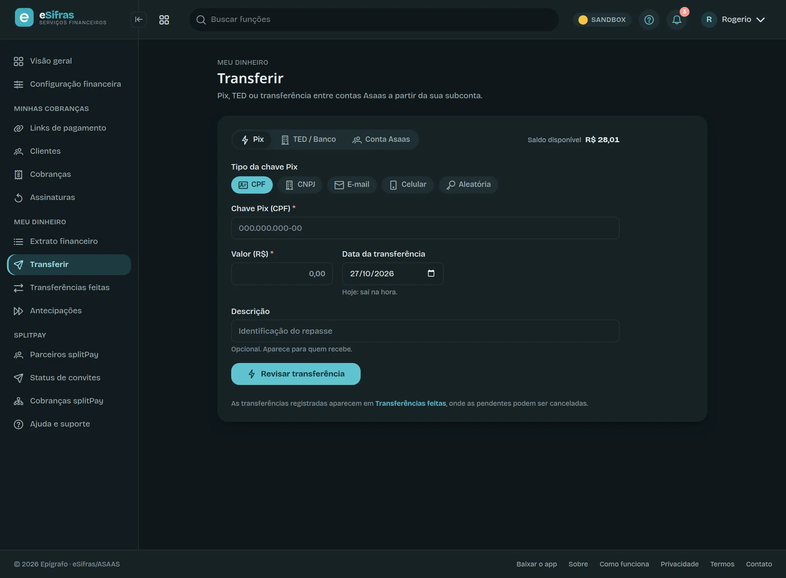Focus the Chave Pix CPF input
This screenshot has width=786, height=578.
[425, 228]
